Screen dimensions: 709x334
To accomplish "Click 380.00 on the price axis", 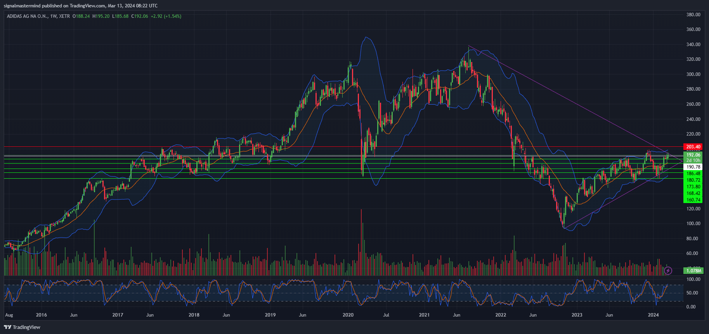I will (x=693, y=15).
